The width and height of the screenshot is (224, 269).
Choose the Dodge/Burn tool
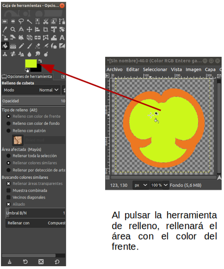[x=46, y=54]
